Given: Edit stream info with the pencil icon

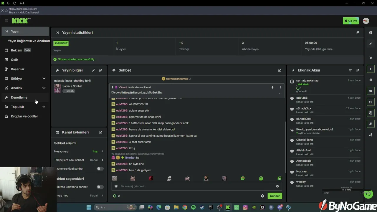Looking at the screenshot, I should coord(93,70).
